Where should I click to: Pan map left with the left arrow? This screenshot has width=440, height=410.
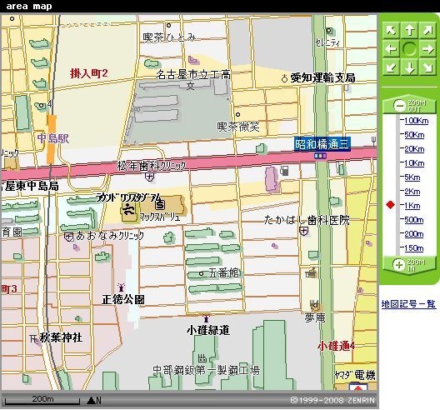click(x=391, y=49)
